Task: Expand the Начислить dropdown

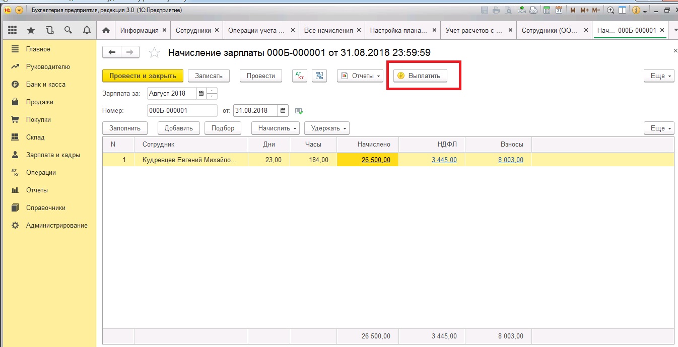Action: [x=276, y=128]
